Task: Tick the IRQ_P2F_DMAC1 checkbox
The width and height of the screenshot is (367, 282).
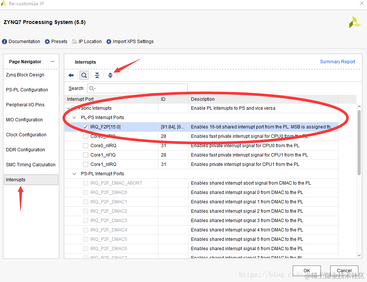Action: click(86, 201)
